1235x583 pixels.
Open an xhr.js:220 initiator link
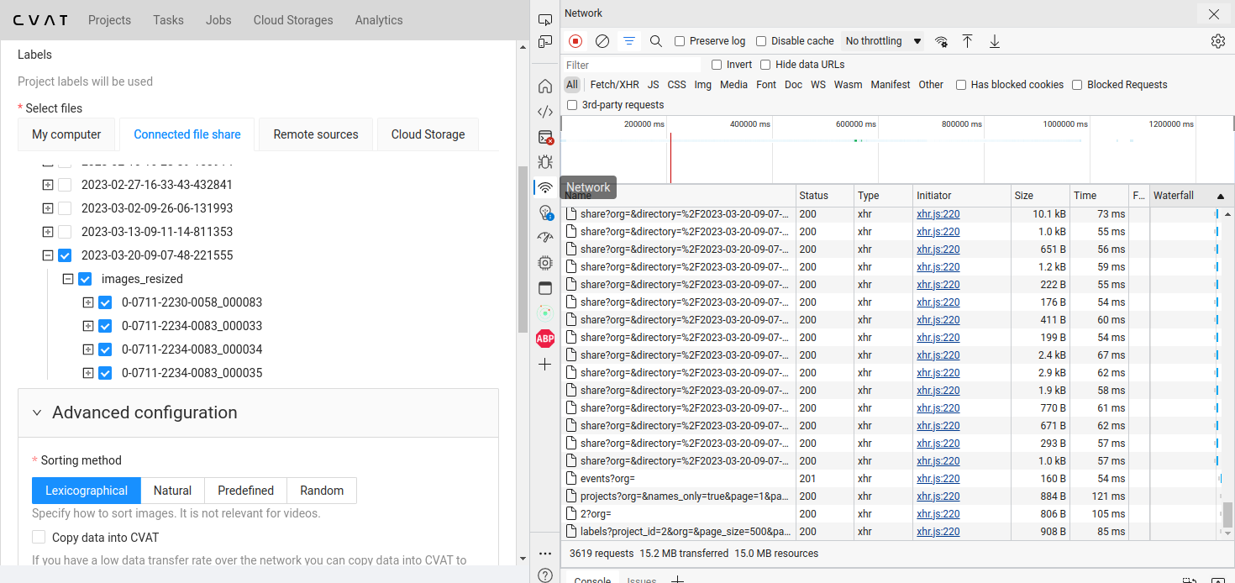938,213
